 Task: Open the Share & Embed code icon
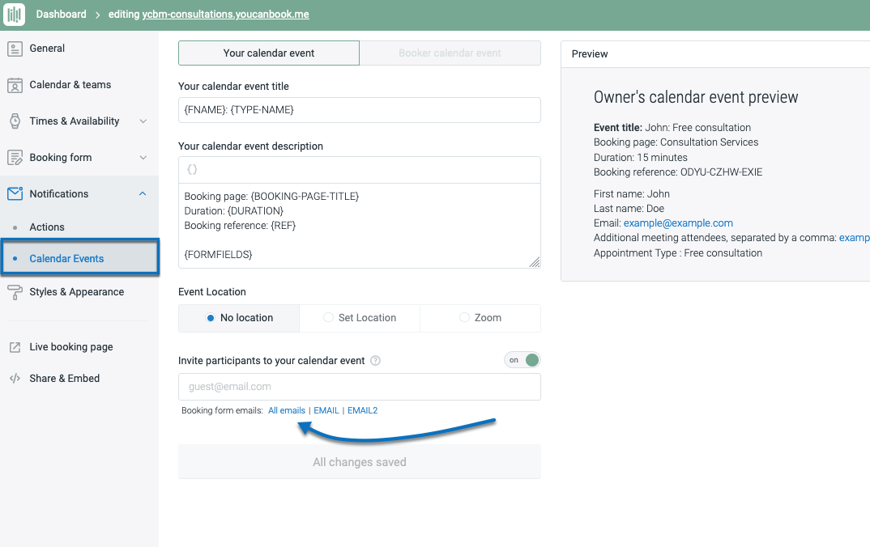(16, 378)
